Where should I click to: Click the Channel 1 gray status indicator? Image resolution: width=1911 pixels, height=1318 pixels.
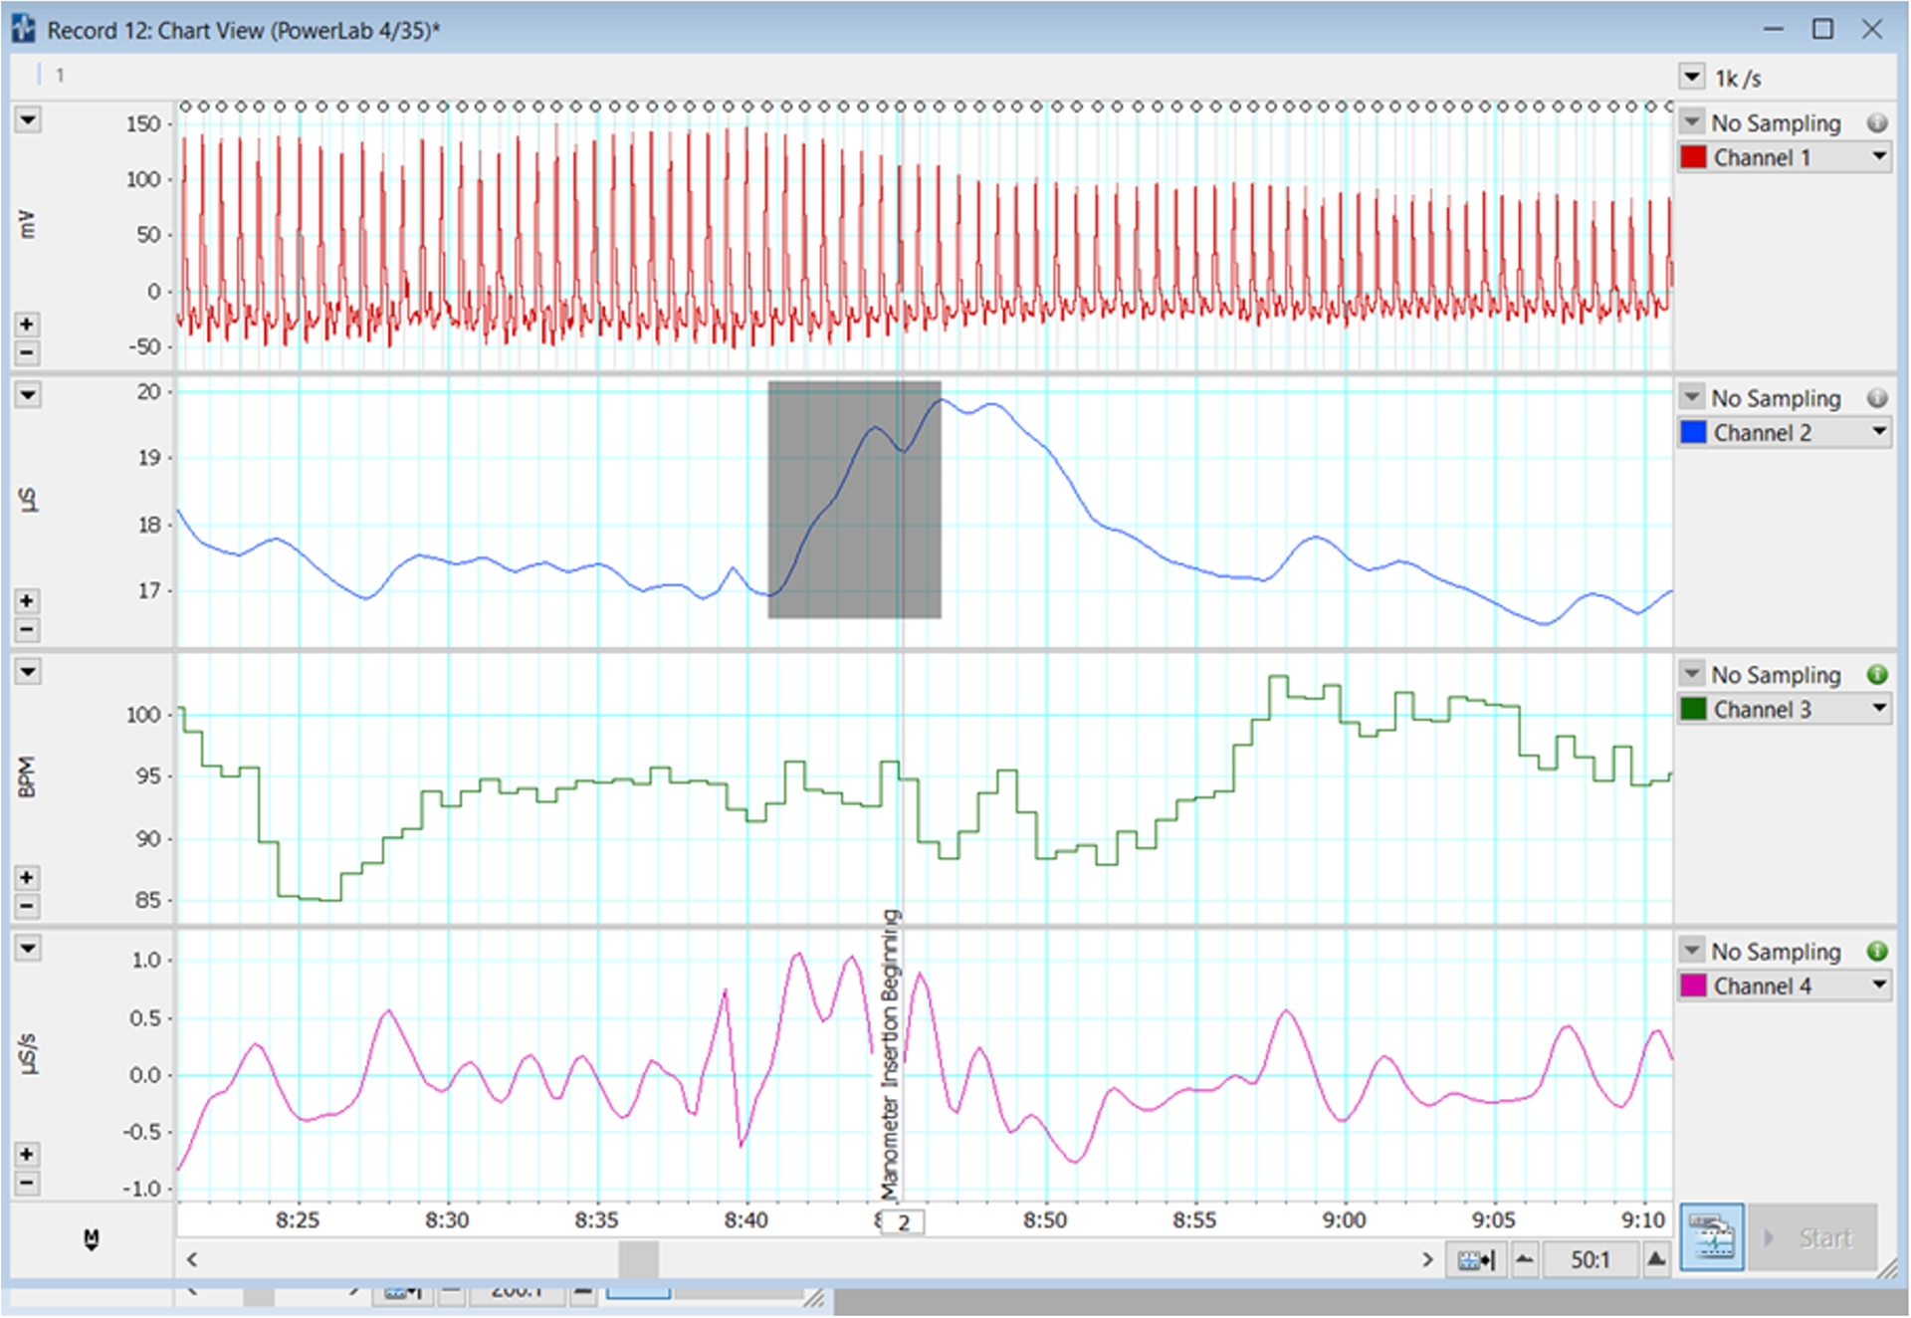1877,123
